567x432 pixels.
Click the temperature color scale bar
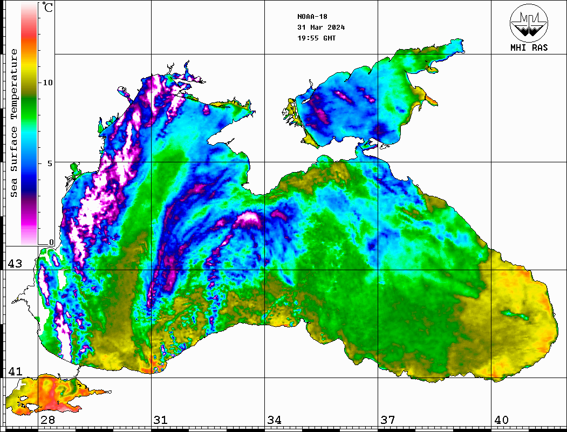click(29, 124)
